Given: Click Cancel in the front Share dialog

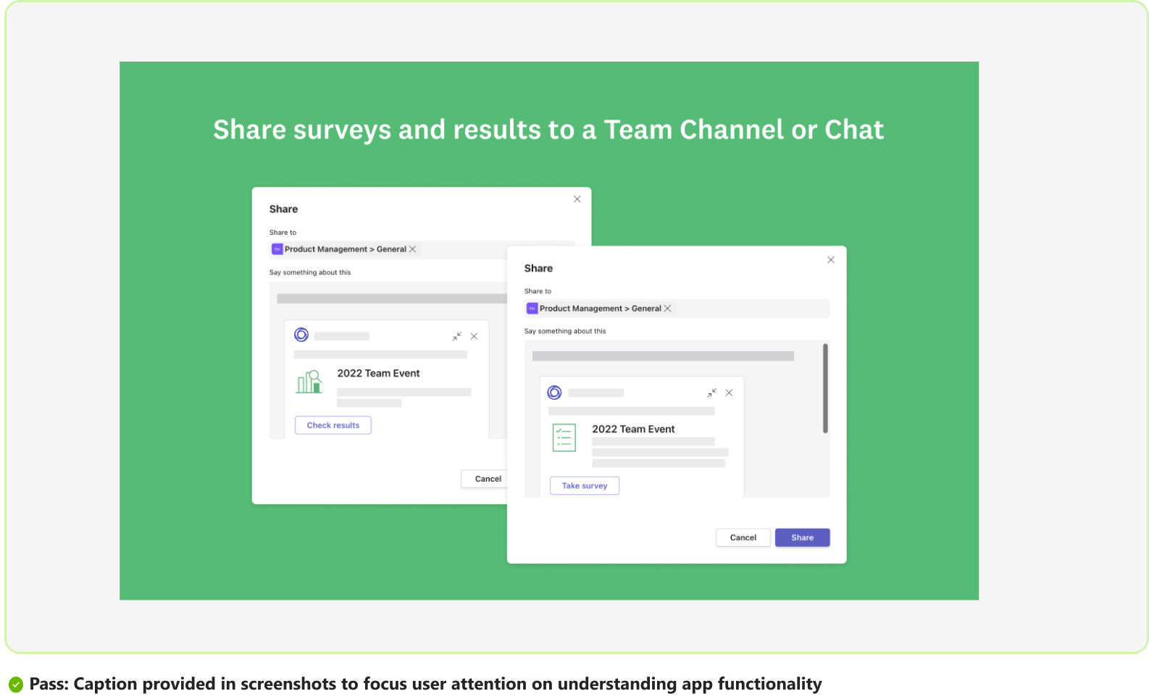Looking at the screenshot, I should click(743, 537).
